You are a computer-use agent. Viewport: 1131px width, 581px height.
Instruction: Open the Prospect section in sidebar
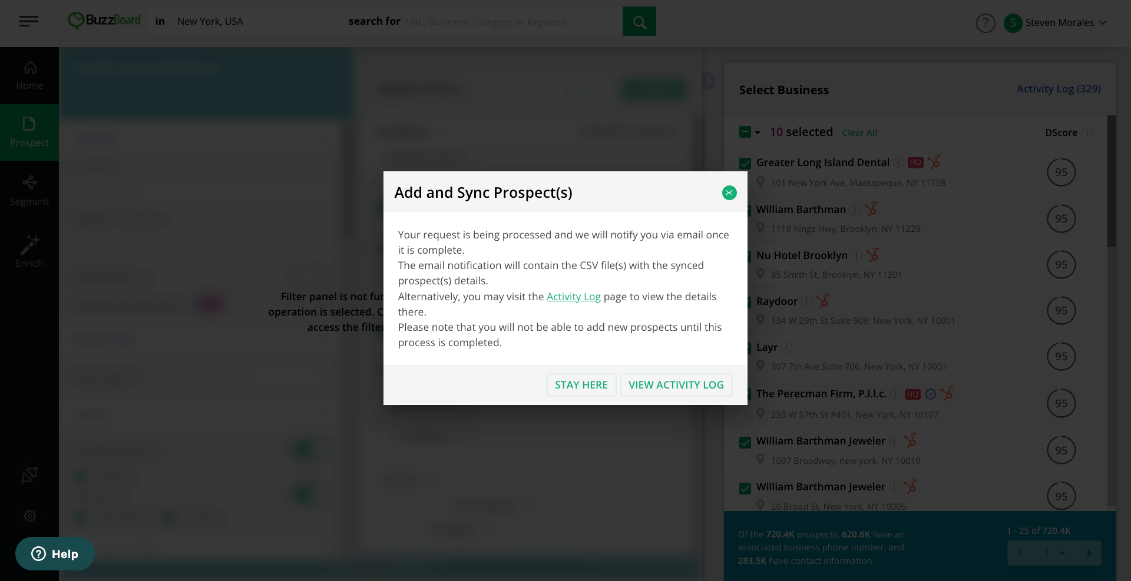tap(29, 132)
